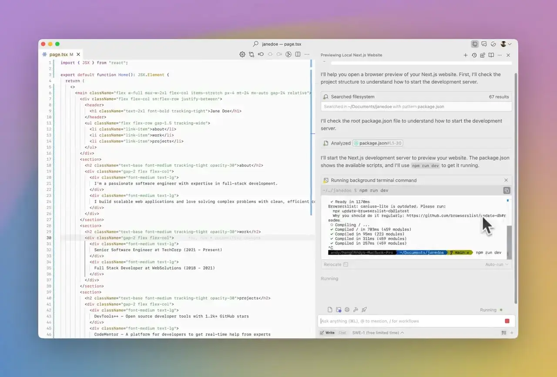Open the terminal via the icon beside npm run dev

pyautogui.click(x=507, y=190)
